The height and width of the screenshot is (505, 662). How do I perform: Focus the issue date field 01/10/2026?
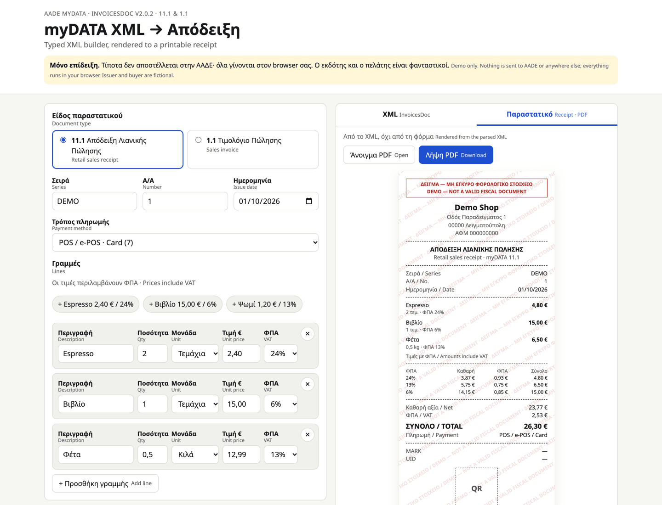(276, 201)
